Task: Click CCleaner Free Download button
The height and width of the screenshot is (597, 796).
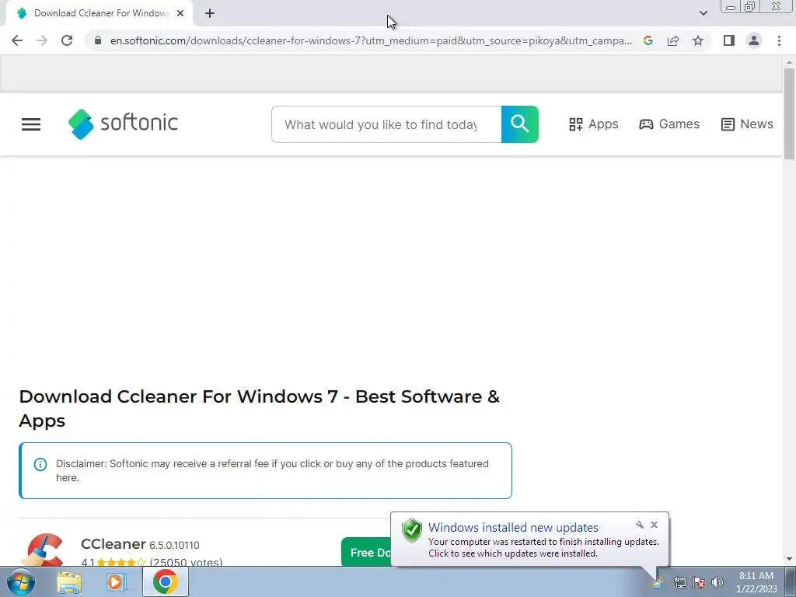Action: (x=366, y=553)
